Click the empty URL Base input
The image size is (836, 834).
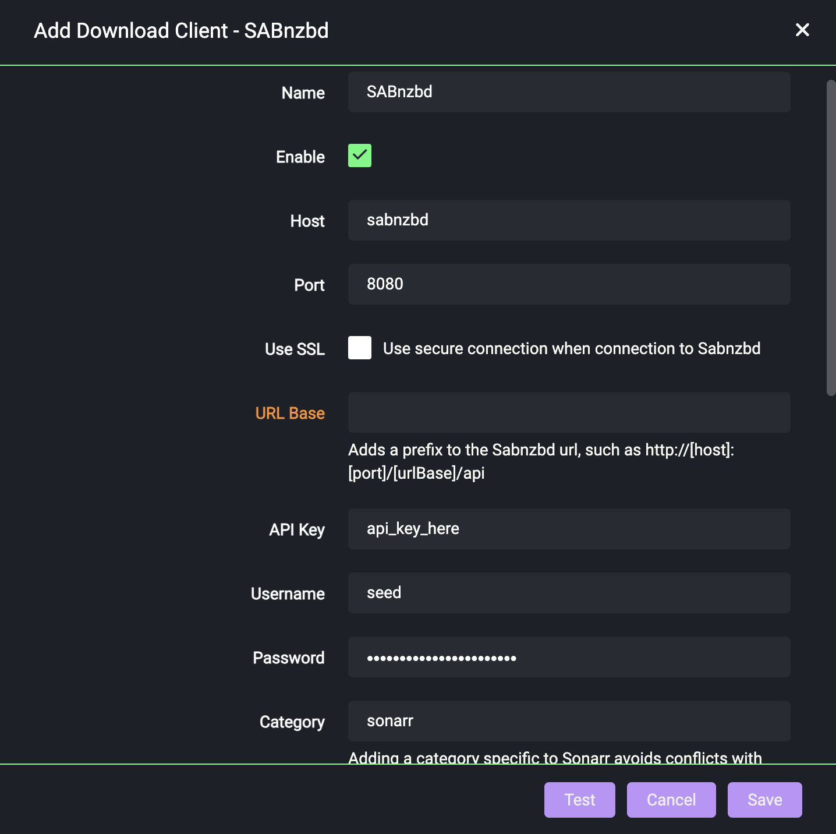click(x=569, y=412)
